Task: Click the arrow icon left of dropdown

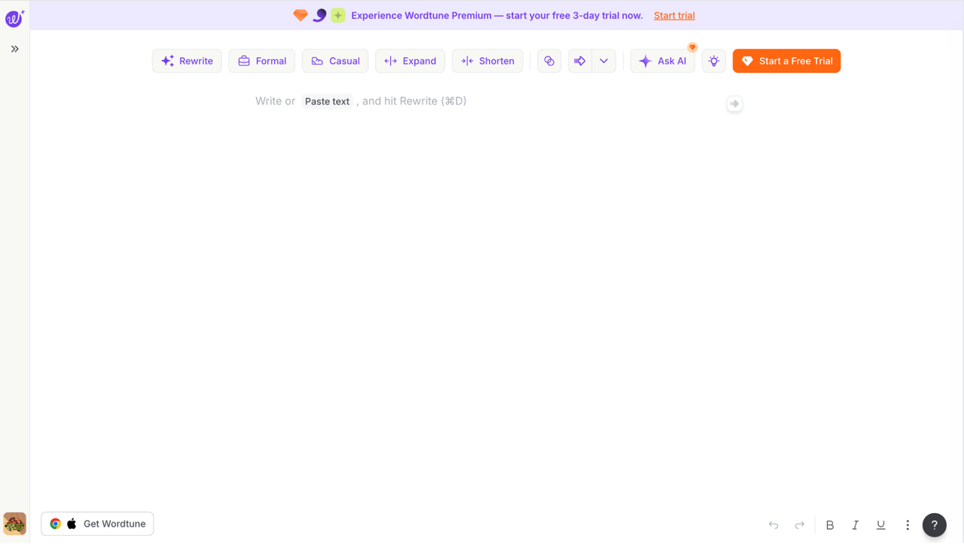Action: [x=580, y=61]
